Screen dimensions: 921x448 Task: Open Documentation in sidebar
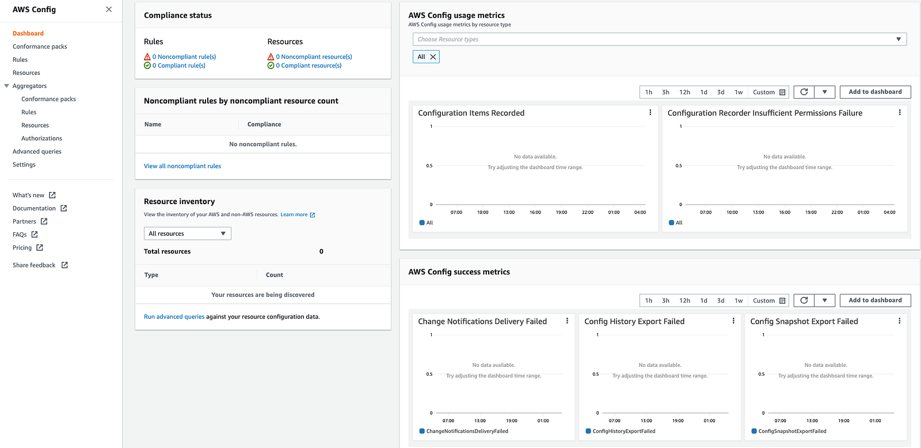coord(40,208)
